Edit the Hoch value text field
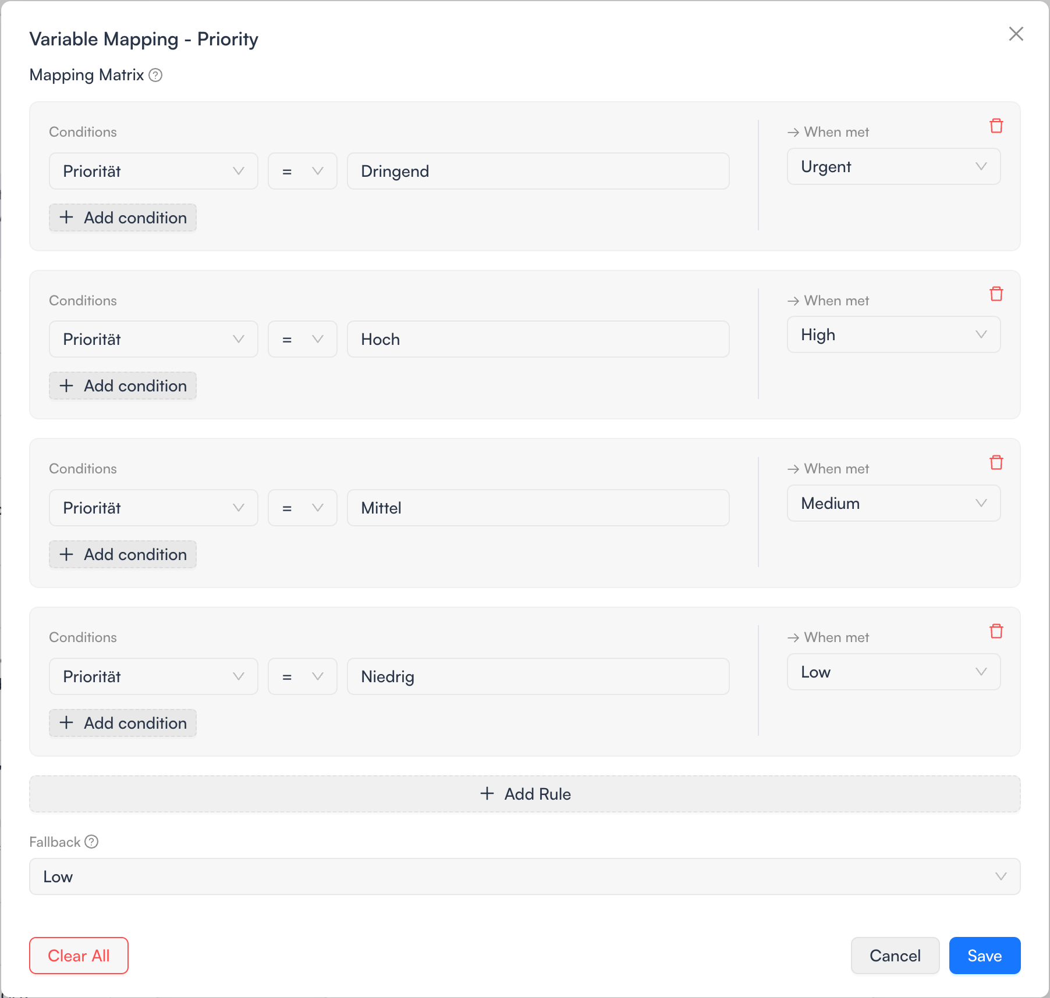This screenshot has height=998, width=1050. coord(538,339)
